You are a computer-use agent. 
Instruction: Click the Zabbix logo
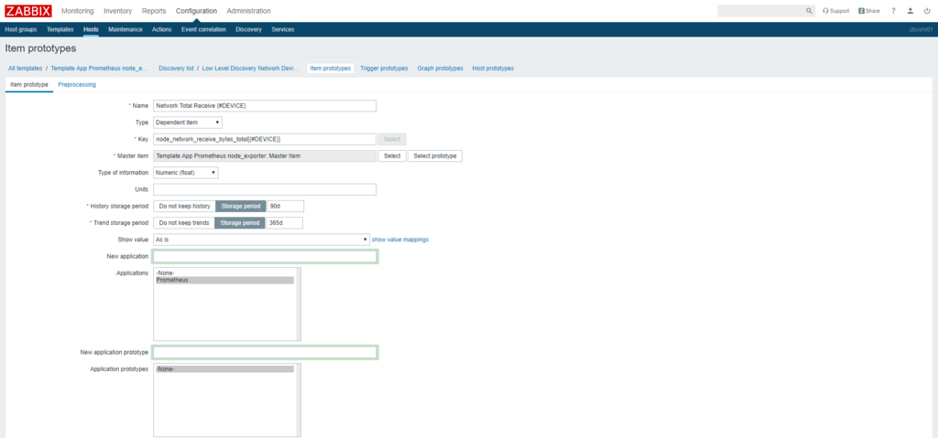coord(27,11)
